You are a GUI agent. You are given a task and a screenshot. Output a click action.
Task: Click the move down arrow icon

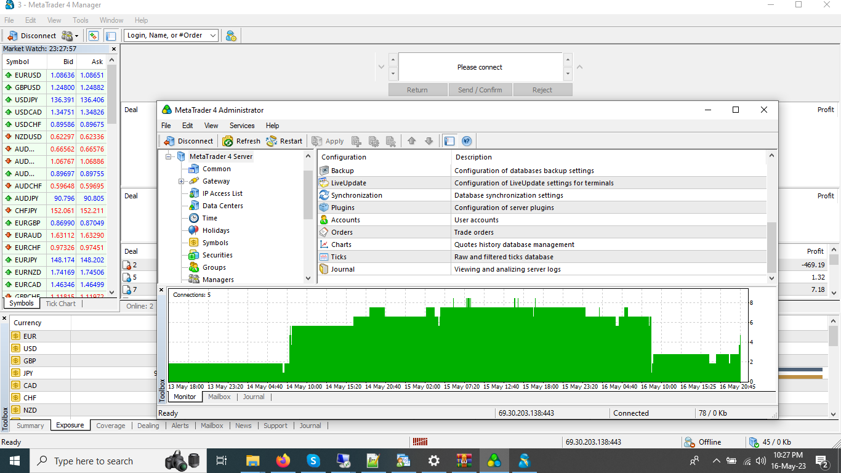(429, 141)
